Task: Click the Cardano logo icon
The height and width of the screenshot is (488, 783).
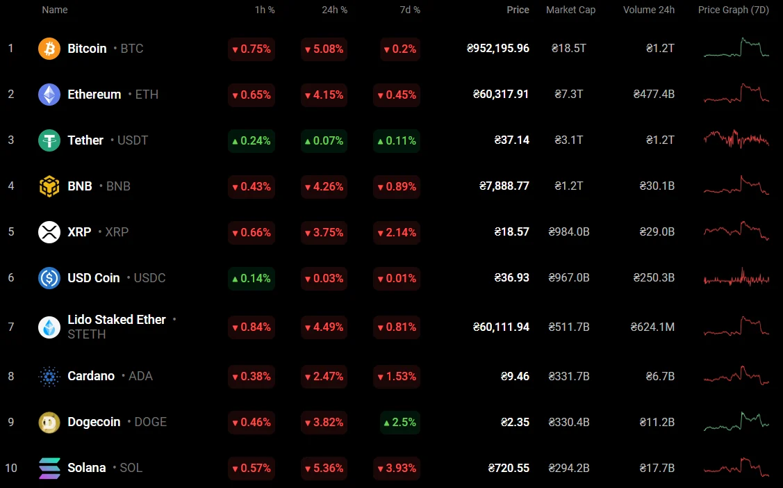Action: point(49,376)
